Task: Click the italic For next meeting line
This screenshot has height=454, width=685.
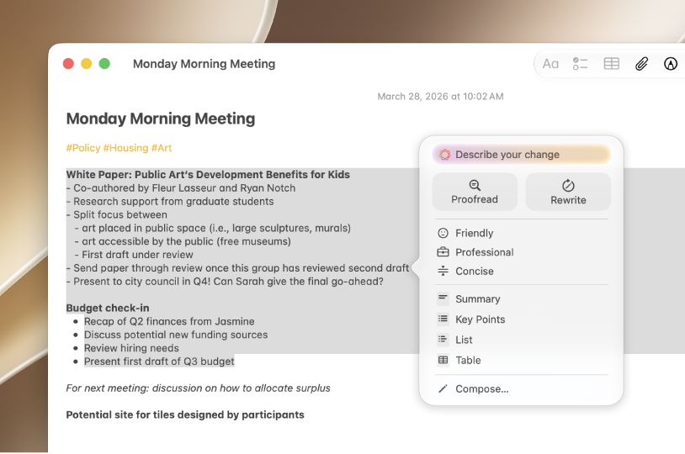Action: 198,388
